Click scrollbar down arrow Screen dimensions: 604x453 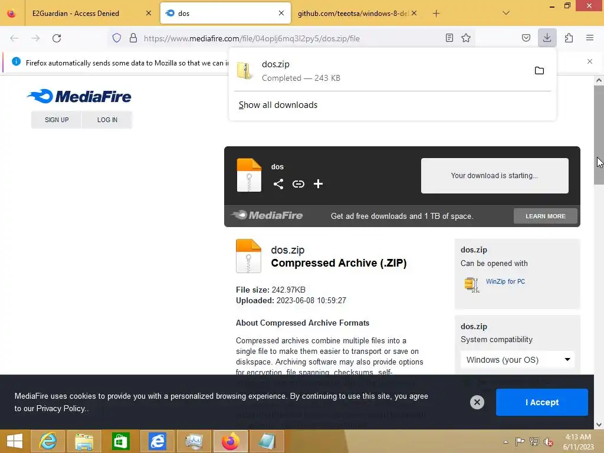pos(599,425)
